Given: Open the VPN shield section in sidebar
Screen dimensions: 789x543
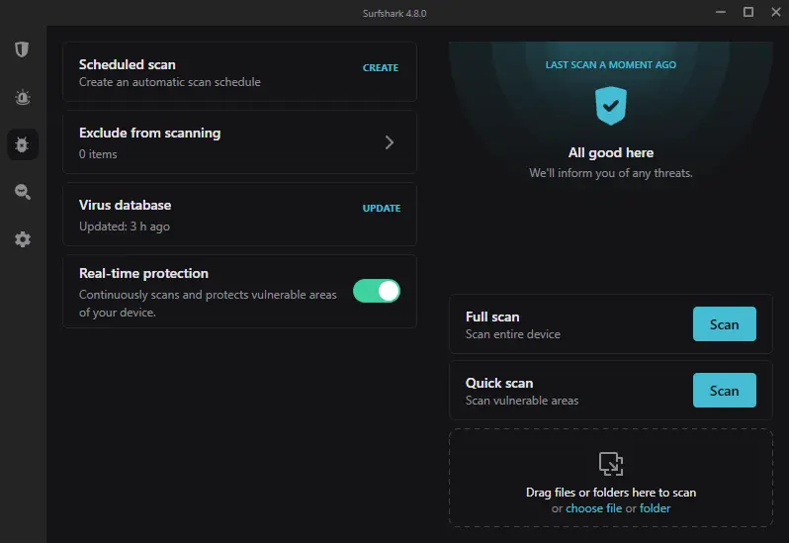Looking at the screenshot, I should 22,49.
